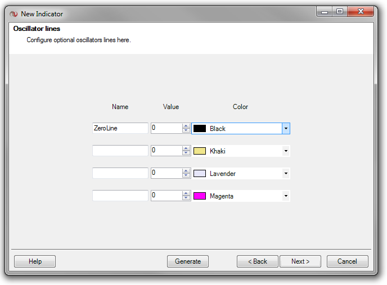
Task: Close the New Indicator window
Action: point(361,11)
